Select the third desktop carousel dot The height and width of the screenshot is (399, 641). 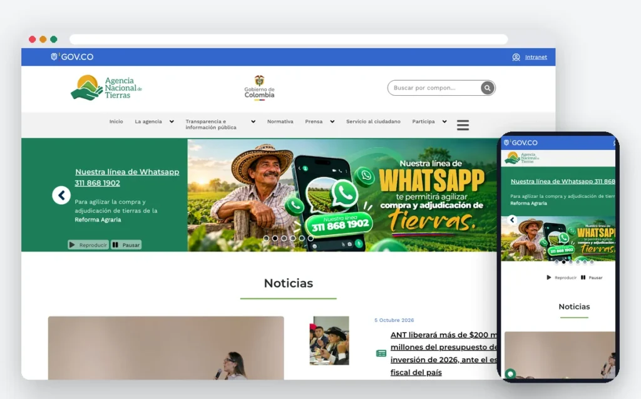[x=284, y=238]
